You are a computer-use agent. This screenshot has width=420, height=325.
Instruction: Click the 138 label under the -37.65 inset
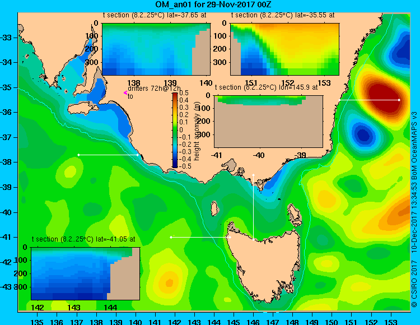[x=134, y=83]
